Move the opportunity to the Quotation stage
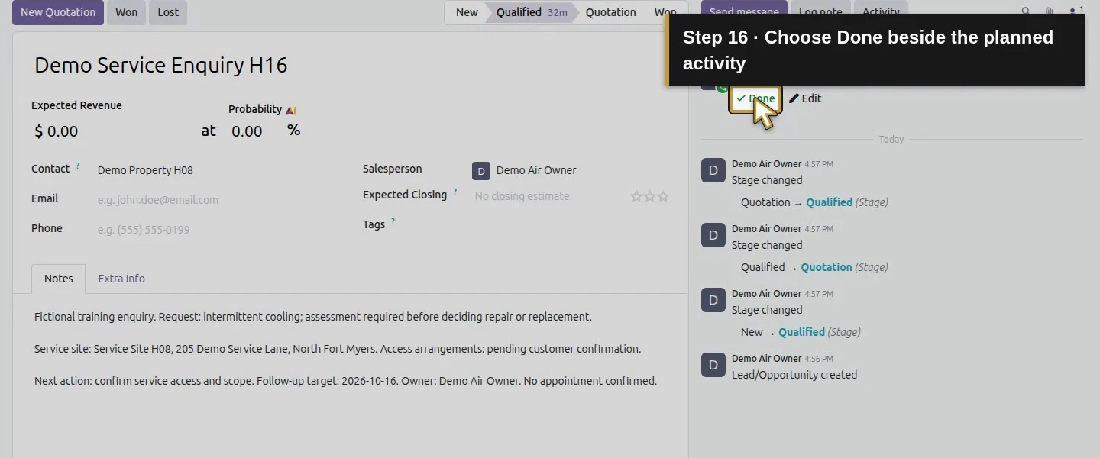Screen dimensions: 1100x458 610,12
